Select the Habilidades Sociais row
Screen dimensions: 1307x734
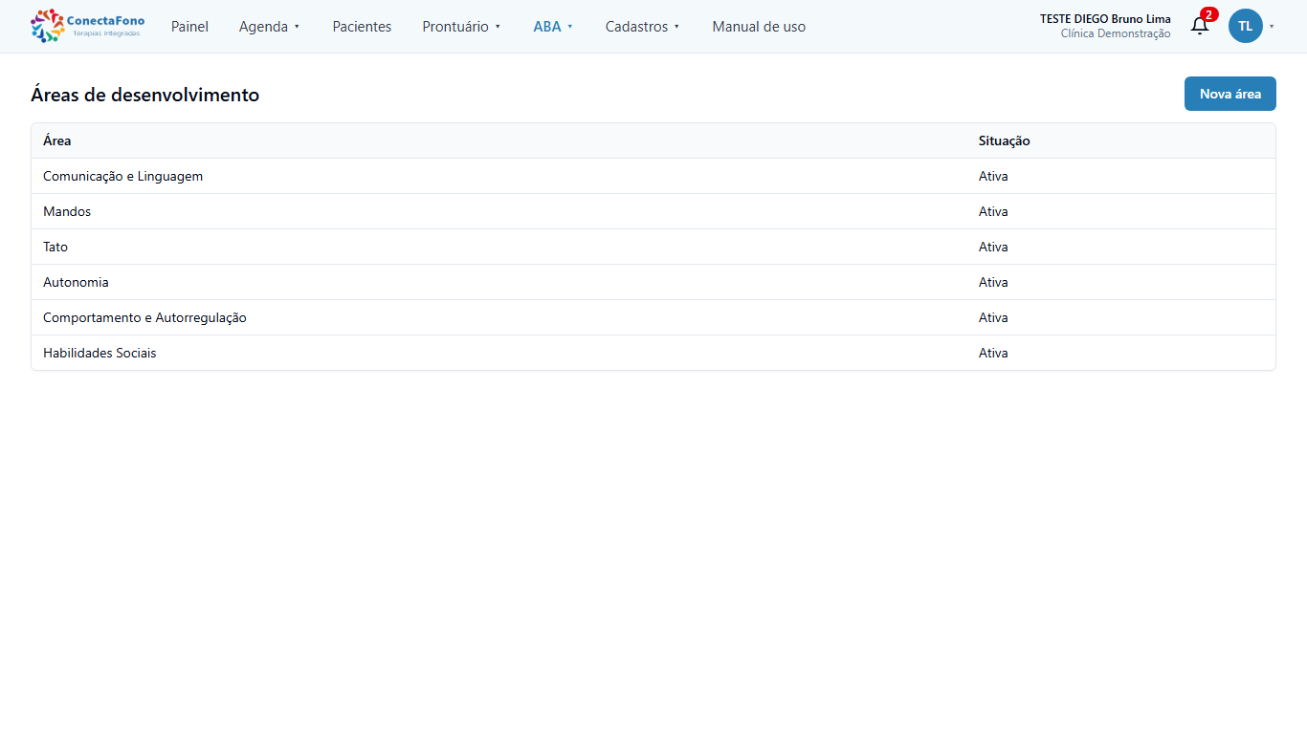(x=653, y=353)
